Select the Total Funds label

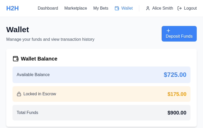coord(27,113)
